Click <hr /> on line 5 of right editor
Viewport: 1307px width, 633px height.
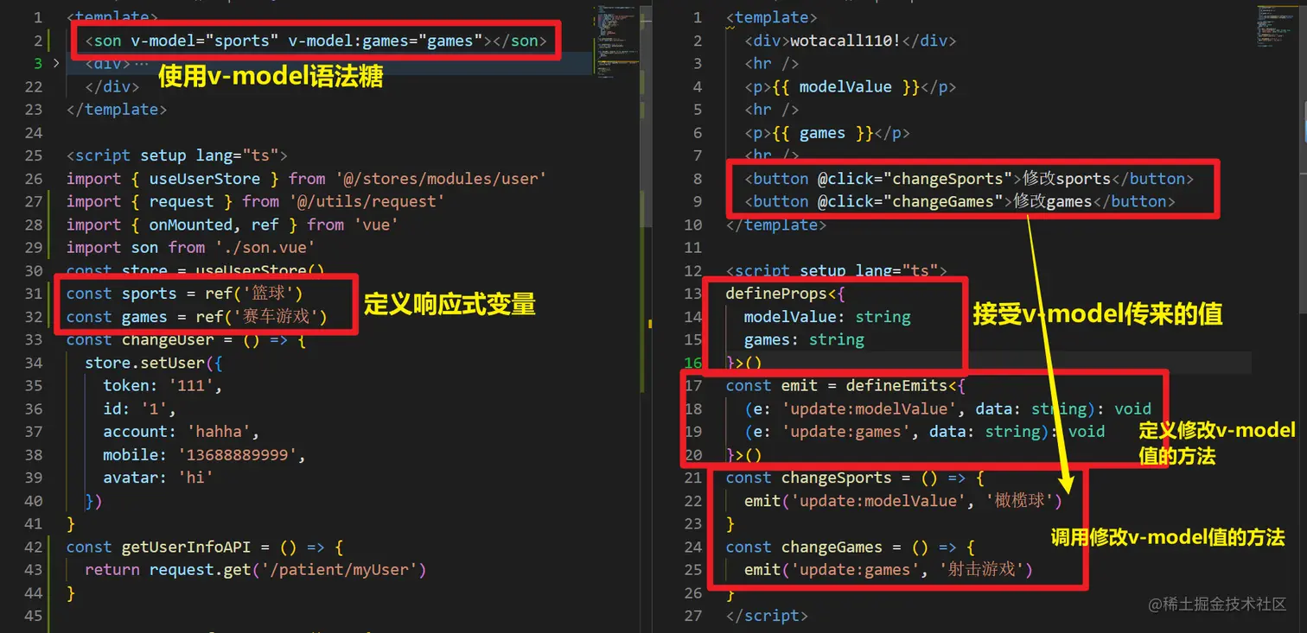[772, 110]
